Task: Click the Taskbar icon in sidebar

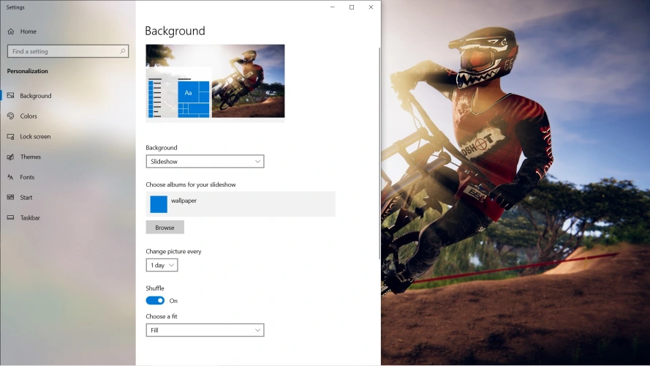Action: pyautogui.click(x=11, y=218)
